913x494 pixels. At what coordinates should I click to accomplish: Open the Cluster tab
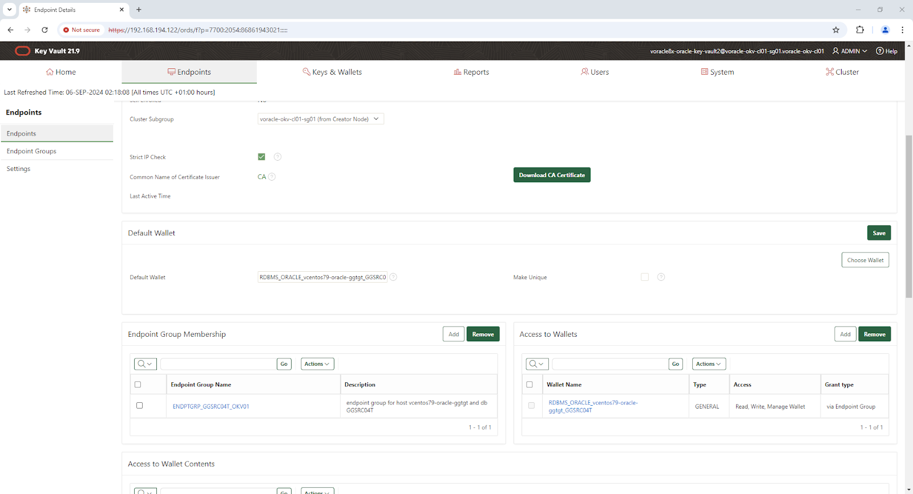tap(842, 72)
